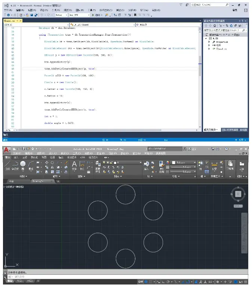252x289 pixels.
Task: Click the new drawing tab plus button
Action: tap(58, 182)
